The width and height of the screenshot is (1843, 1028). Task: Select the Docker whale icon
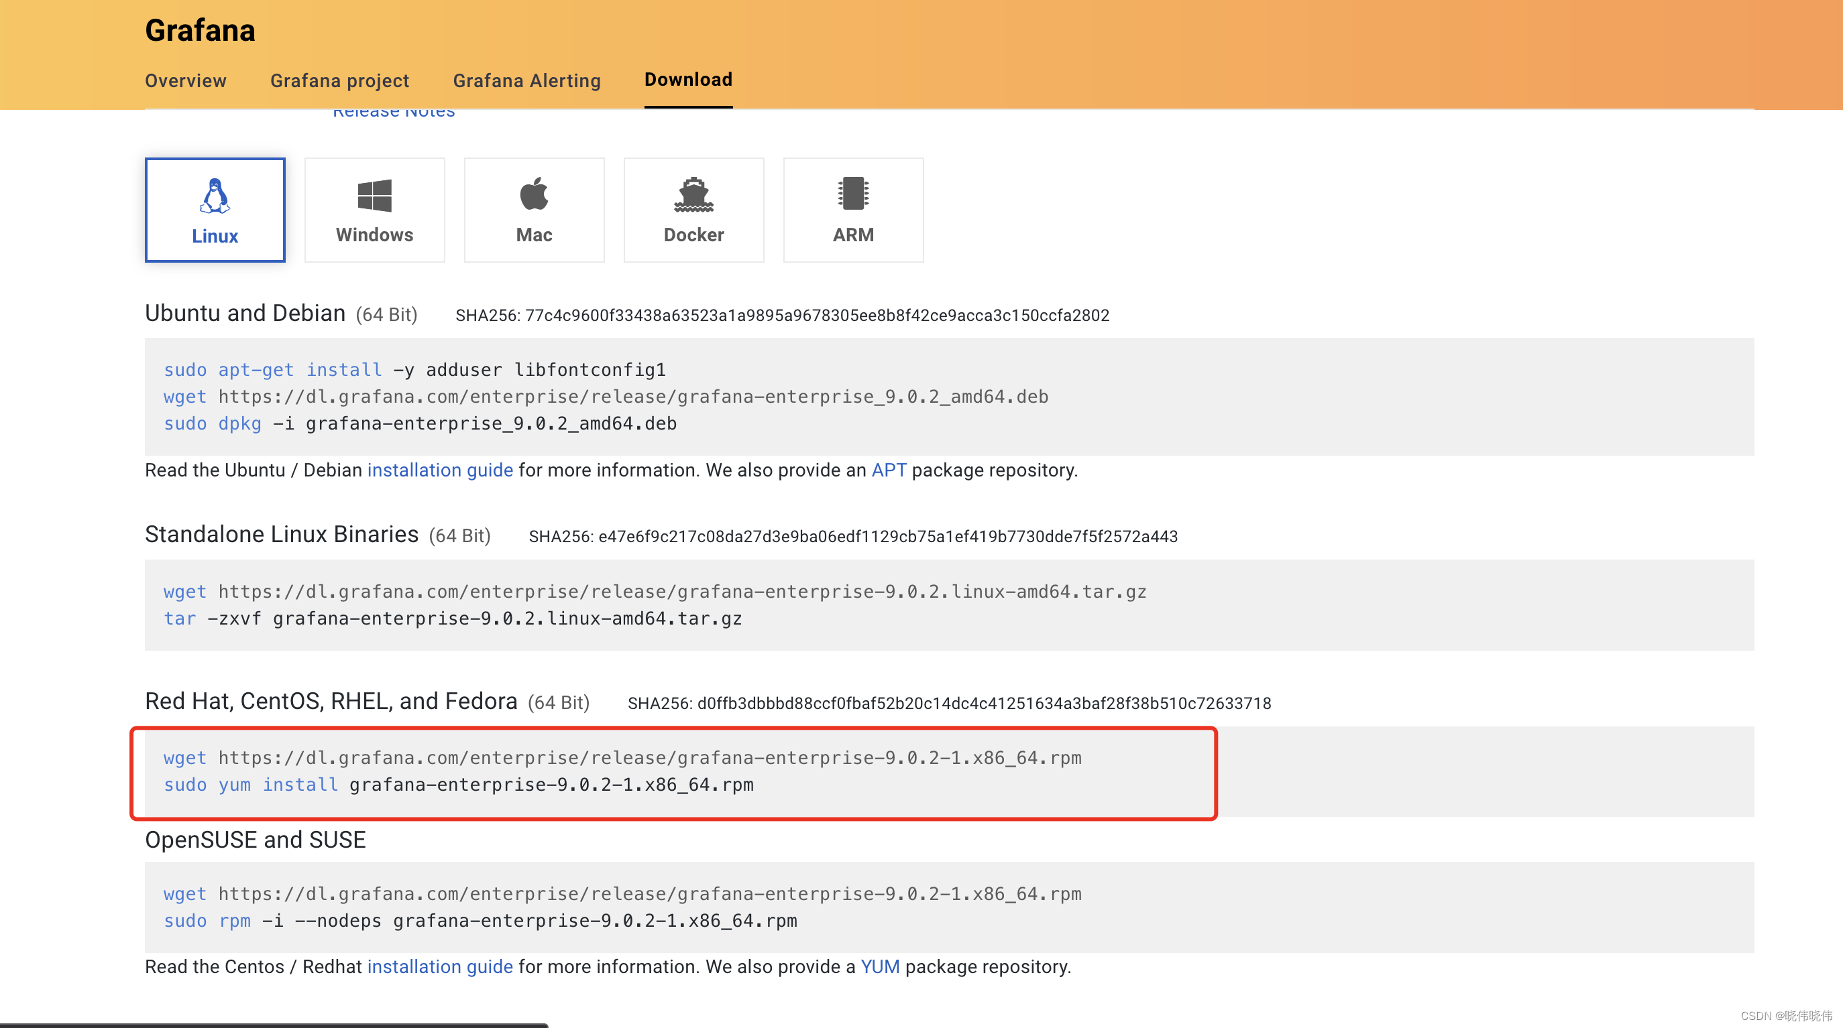click(693, 198)
